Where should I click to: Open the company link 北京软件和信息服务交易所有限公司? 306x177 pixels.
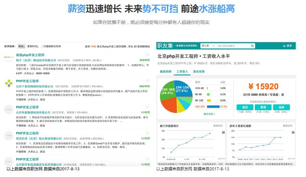pyautogui.click(x=39, y=165)
